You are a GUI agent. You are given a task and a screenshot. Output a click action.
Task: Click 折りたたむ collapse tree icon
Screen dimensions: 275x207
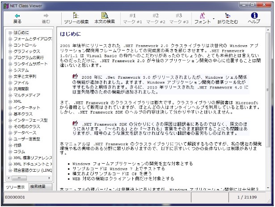228,16
